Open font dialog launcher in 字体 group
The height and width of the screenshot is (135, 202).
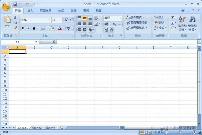point(72,35)
